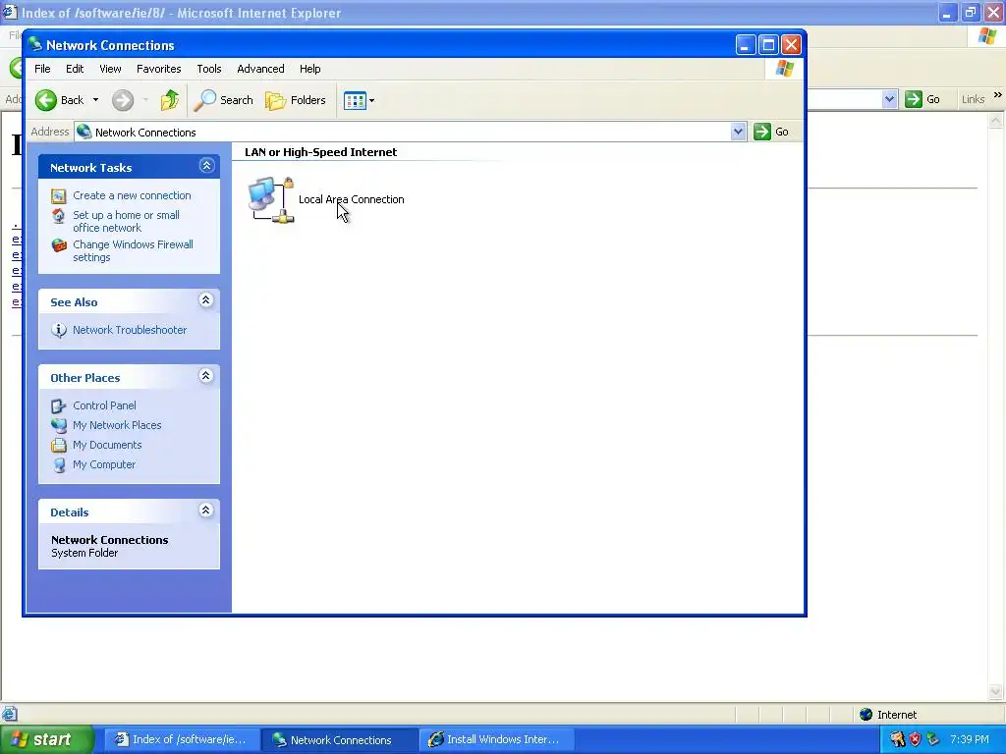Click the Windows flag logo in Network Connections
Viewport: 1006px width, 754px height.
pos(784,69)
